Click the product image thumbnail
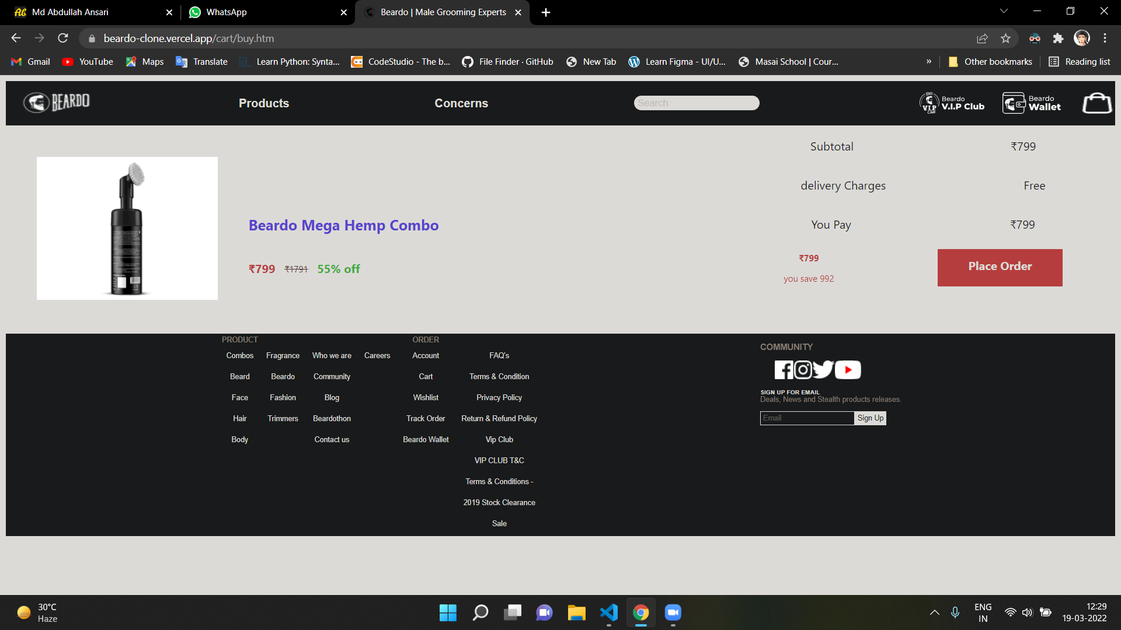The width and height of the screenshot is (1121, 630). tap(127, 228)
